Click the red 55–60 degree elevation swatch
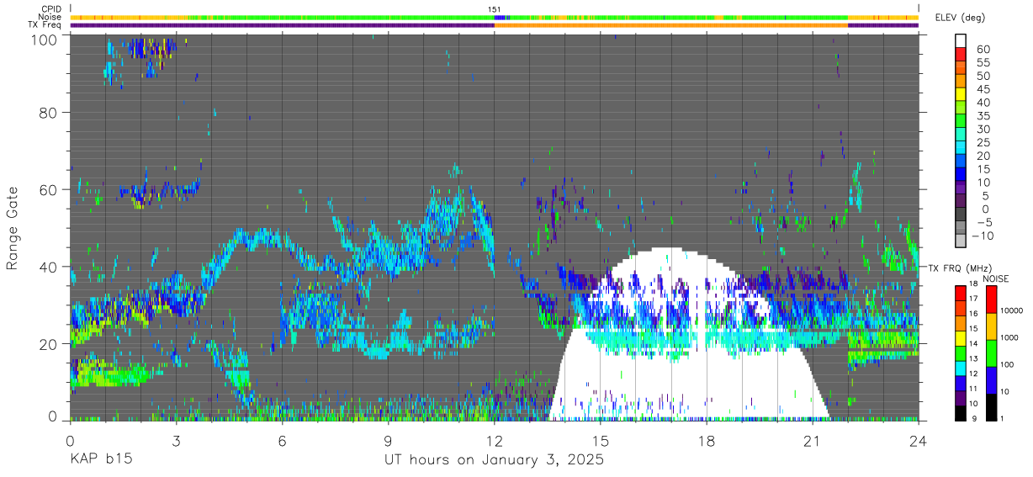The width and height of the screenshot is (1033, 477). 961,56
